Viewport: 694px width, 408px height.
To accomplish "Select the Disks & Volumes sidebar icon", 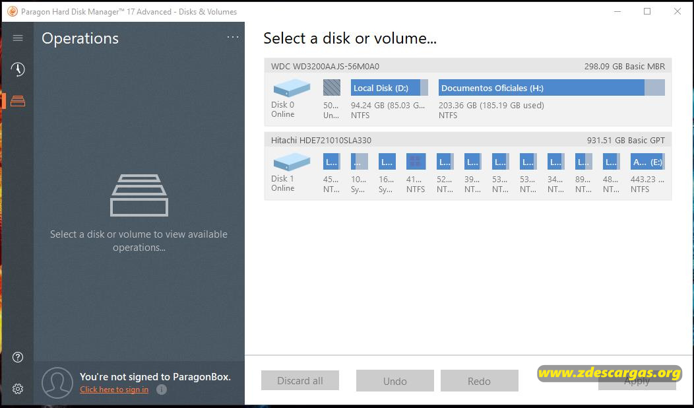I will point(18,102).
